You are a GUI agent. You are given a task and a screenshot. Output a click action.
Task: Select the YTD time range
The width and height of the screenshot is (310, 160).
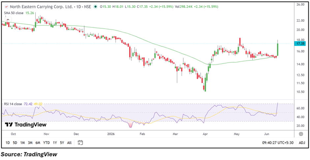pyautogui.click(x=46, y=143)
